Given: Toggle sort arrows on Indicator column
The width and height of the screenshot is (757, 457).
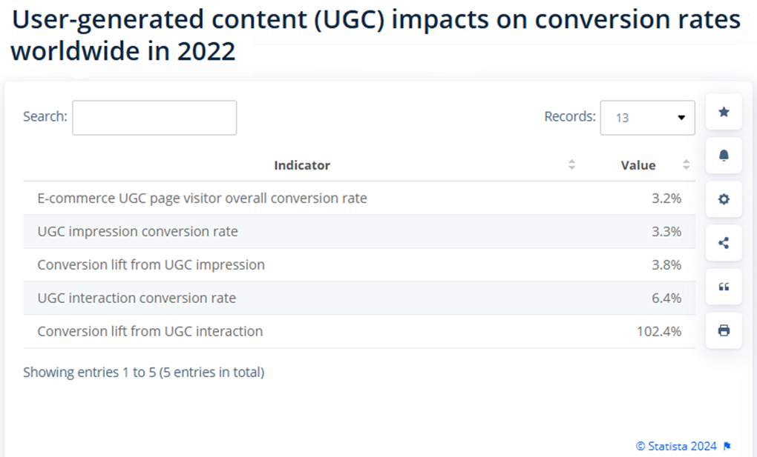Looking at the screenshot, I should (571, 165).
